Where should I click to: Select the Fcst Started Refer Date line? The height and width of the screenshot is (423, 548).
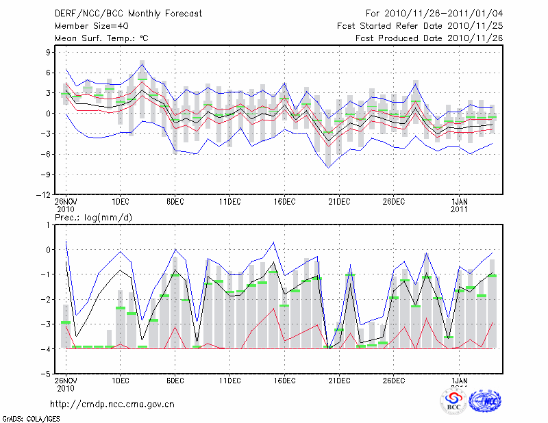click(x=420, y=26)
